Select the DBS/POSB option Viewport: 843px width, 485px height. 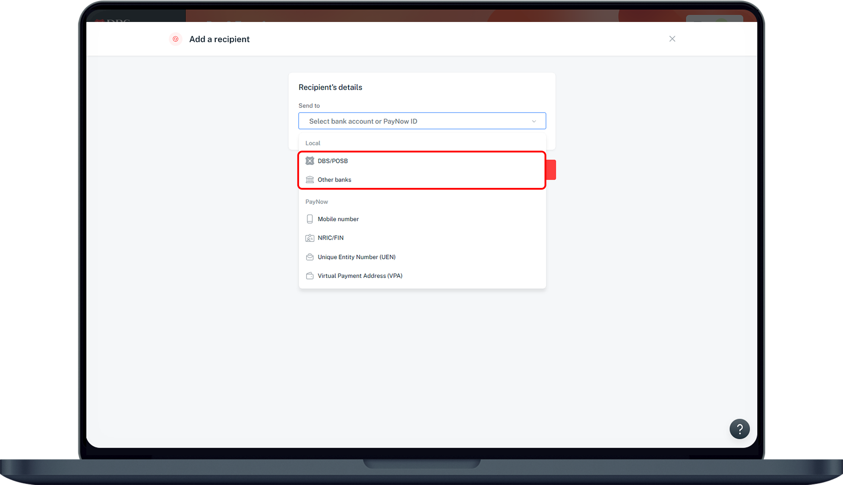[x=333, y=161]
